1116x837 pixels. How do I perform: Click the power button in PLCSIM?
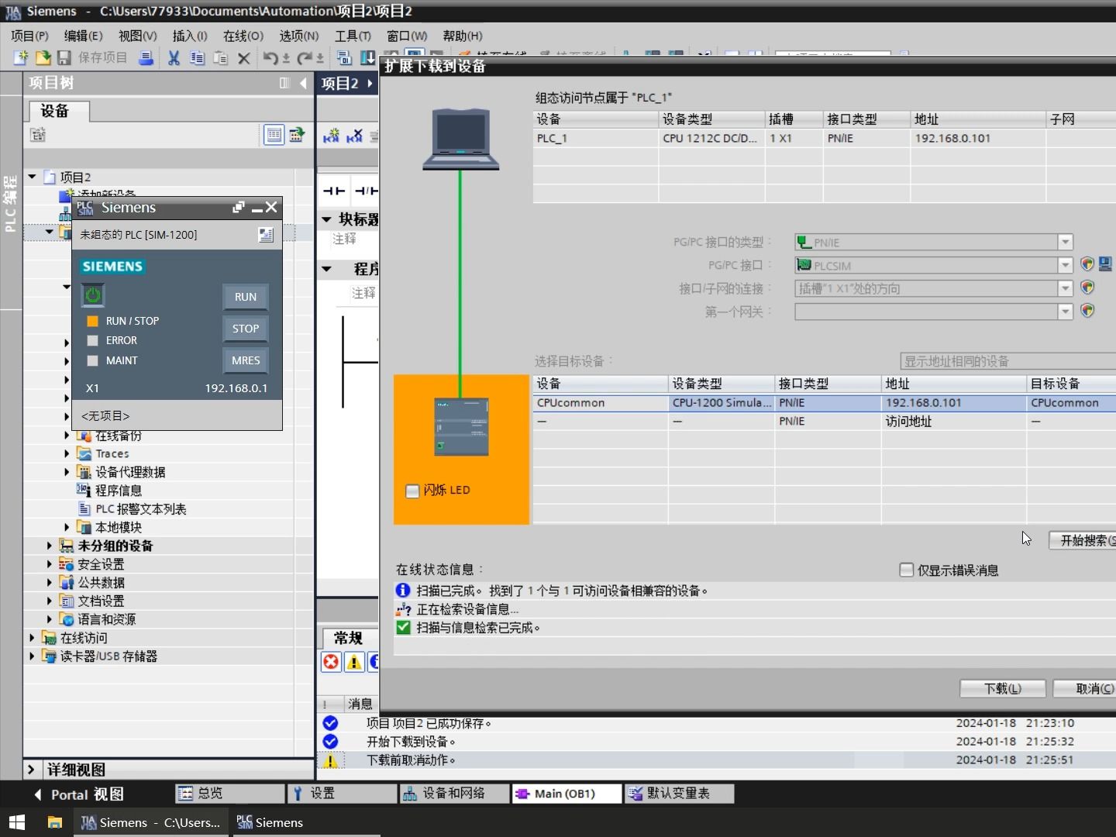93,295
